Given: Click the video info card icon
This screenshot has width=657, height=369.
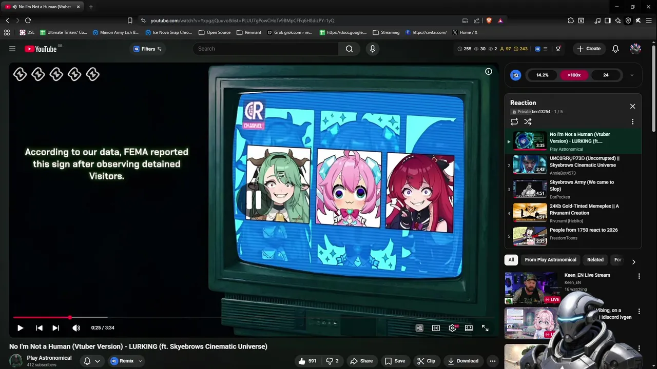Looking at the screenshot, I should [489, 72].
